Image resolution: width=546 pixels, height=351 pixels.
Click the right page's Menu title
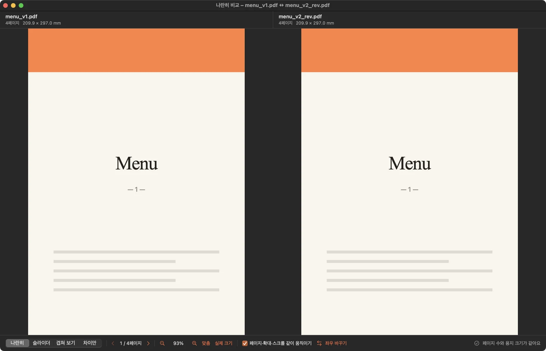click(409, 163)
